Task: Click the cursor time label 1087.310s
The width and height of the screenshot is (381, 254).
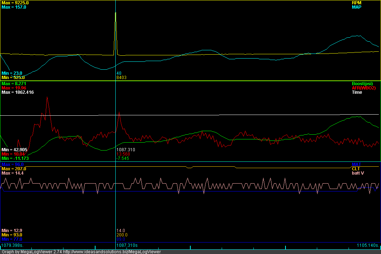Action: coord(126,245)
